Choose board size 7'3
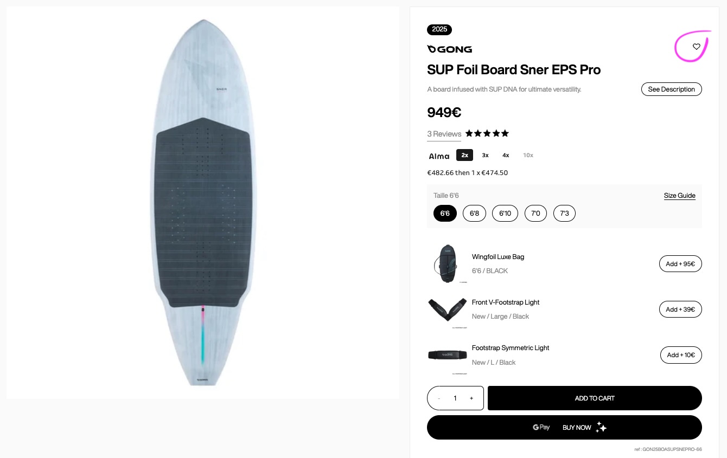Viewport: 727px width, 458px height. click(564, 213)
